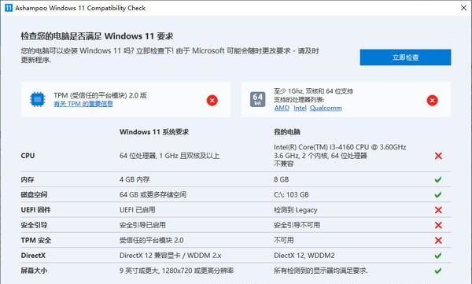The image size is (472, 284).
Task: Click the Windows 11 系统要求 column header
Action: coord(154,132)
